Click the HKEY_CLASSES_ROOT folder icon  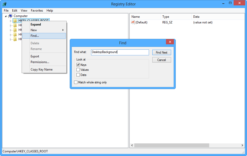[15, 21]
